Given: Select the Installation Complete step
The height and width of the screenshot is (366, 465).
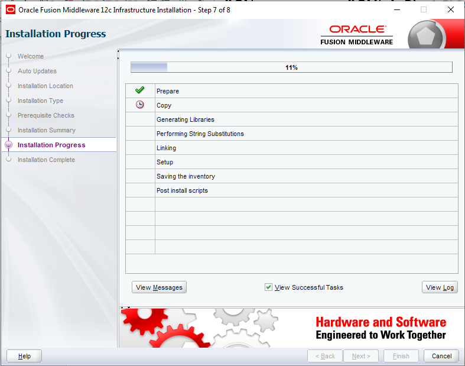Looking at the screenshot, I should (x=46, y=160).
